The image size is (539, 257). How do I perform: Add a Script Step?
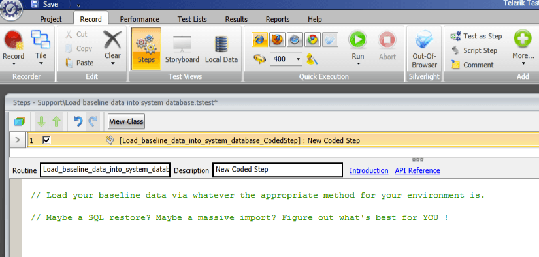[x=474, y=50]
